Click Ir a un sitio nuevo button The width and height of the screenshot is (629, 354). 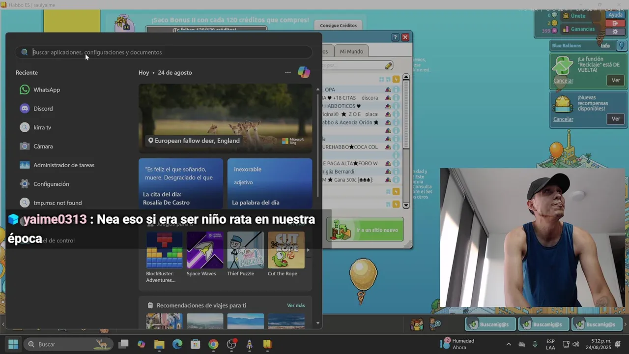click(x=365, y=230)
